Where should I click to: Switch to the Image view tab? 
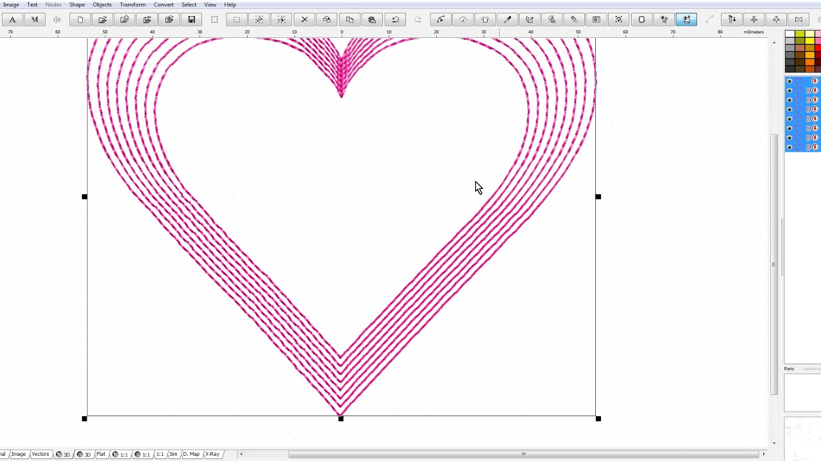pos(19,454)
